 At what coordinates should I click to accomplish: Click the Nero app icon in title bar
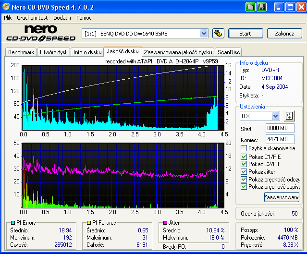point(6,6)
